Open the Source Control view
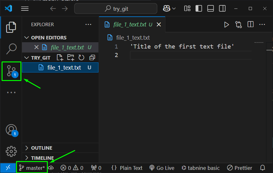 click(11, 71)
